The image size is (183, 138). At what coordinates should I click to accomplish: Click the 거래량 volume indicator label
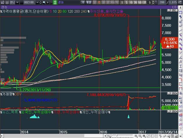7,94
